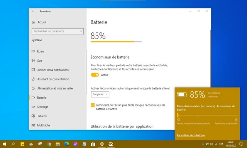Open Paramètres de la batterie link
Image resolution: width=247 pixels, height=148 pixels.
[191, 135]
